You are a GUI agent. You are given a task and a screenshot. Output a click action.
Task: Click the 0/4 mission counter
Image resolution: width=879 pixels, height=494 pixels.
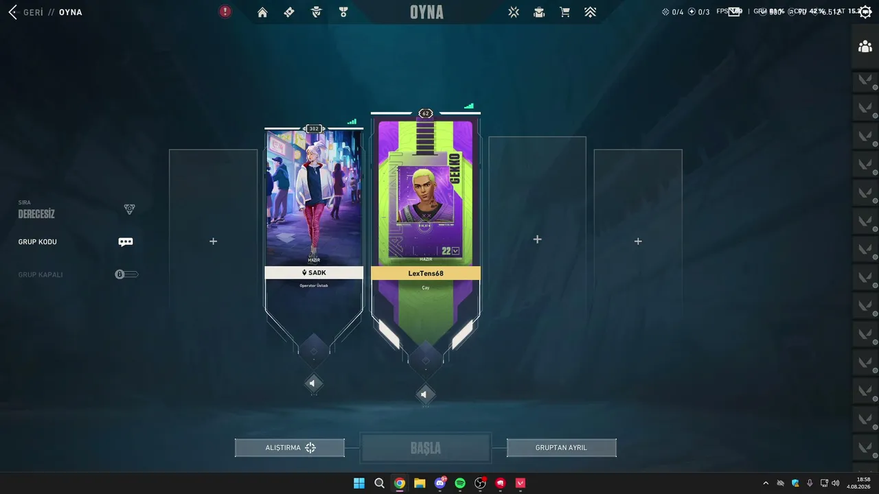[672, 12]
